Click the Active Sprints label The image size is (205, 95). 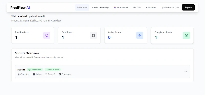115,32
